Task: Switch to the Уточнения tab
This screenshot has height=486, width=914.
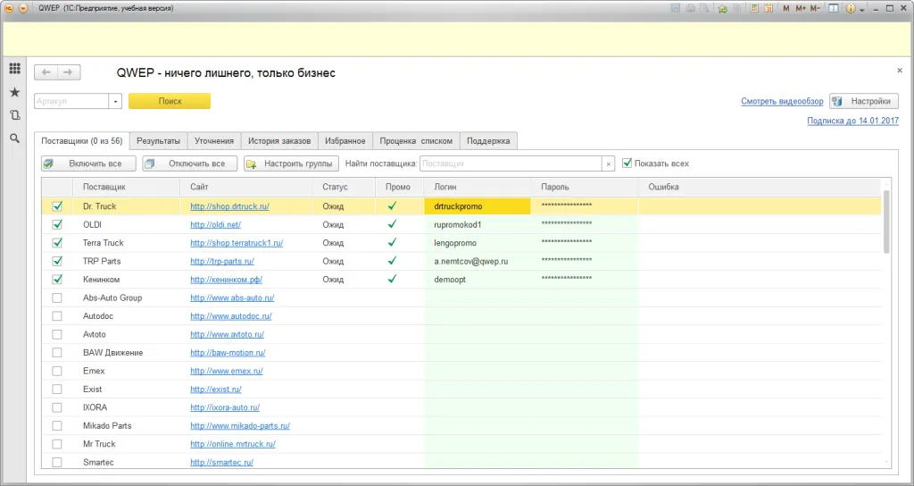Action: tap(214, 140)
